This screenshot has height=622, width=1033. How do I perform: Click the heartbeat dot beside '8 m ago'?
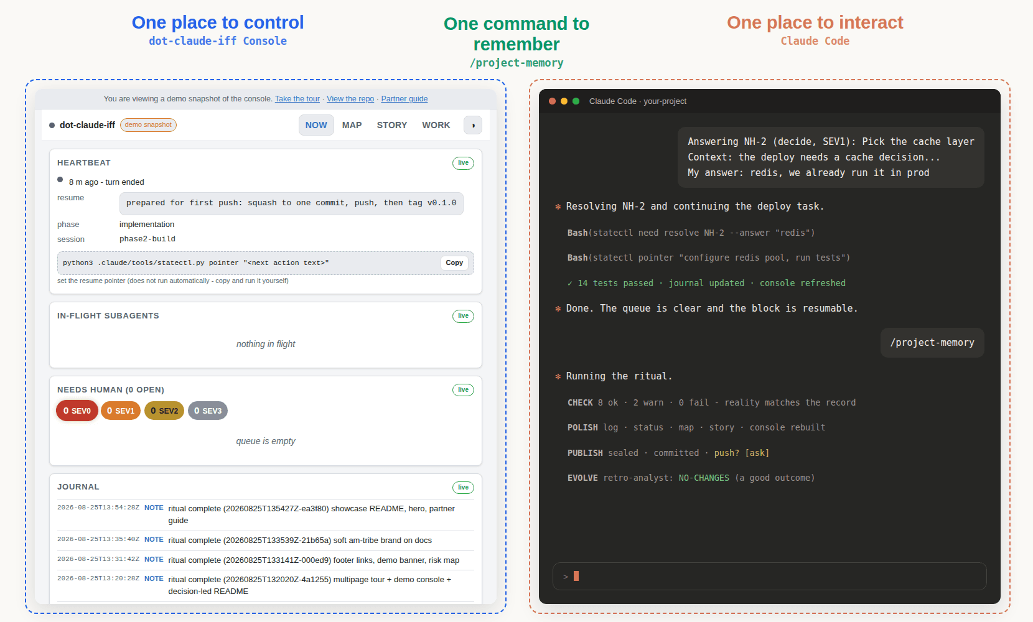(60, 180)
